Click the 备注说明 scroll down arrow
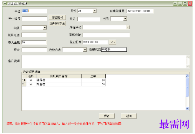This screenshot has width=195, height=134. 188,66
